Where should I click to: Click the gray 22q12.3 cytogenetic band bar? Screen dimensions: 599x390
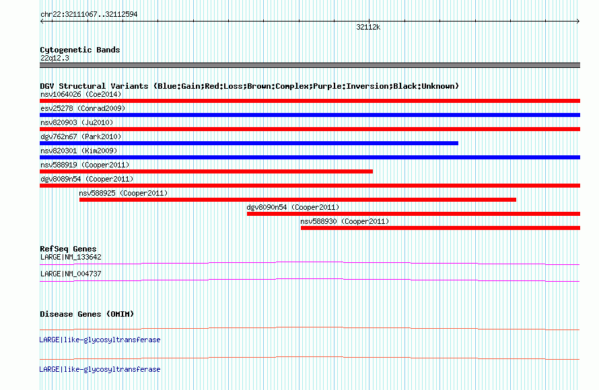coord(310,65)
